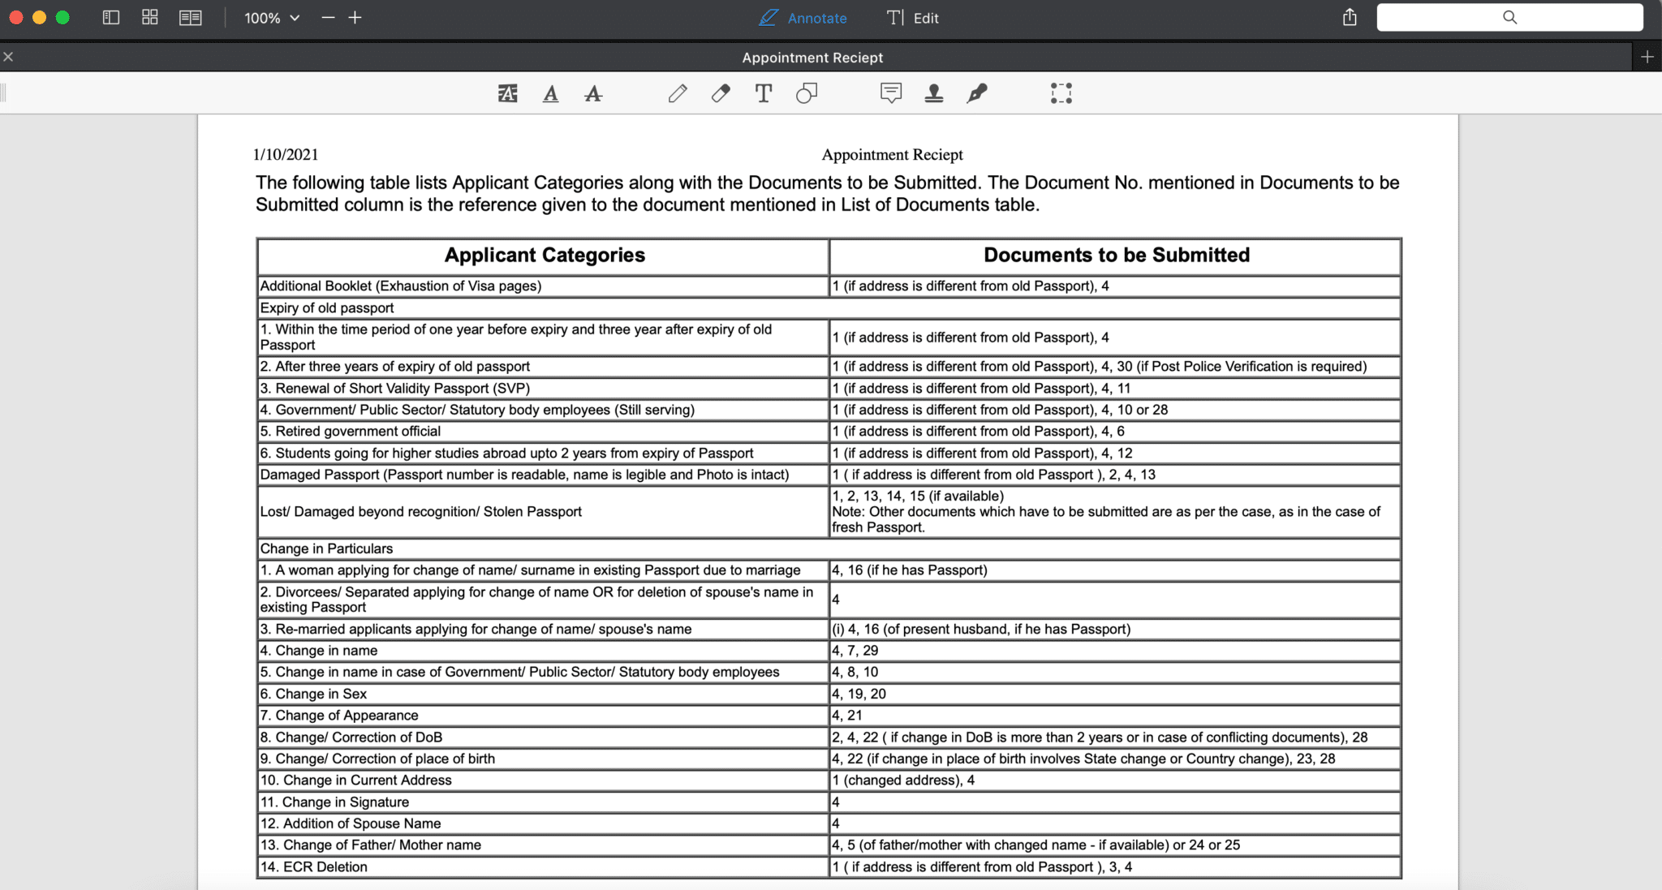Click the search field

1509,17
